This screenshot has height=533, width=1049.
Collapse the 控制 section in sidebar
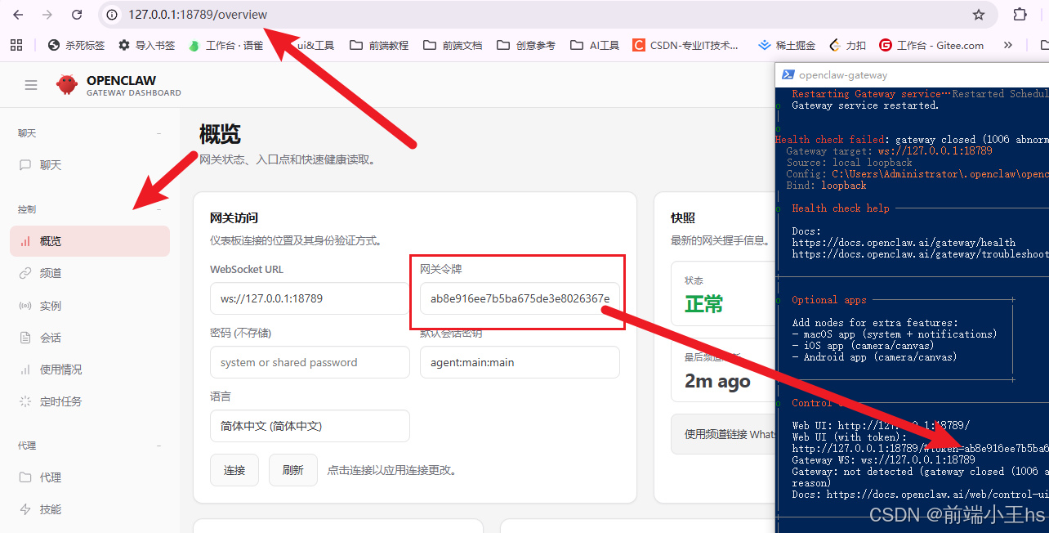tap(159, 209)
